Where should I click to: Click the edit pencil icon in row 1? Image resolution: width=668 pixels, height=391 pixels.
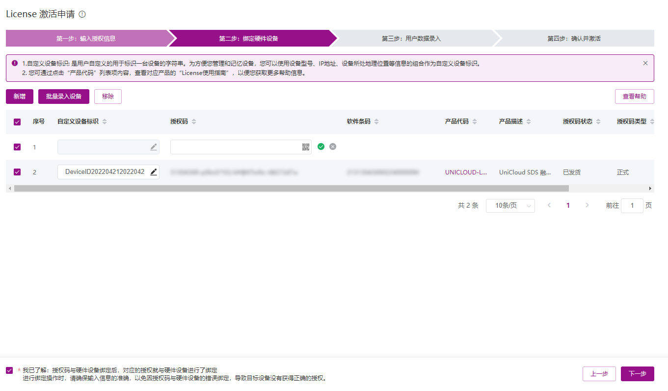point(154,147)
